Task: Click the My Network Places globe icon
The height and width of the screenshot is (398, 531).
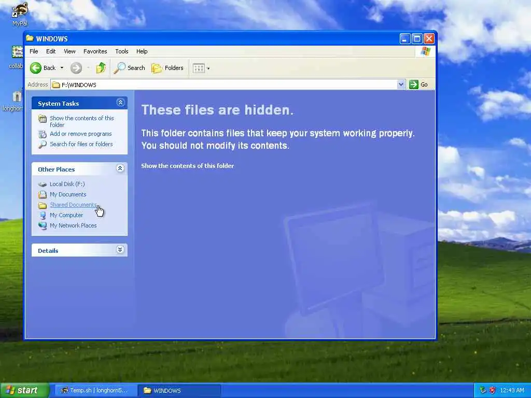Action: coord(43,226)
